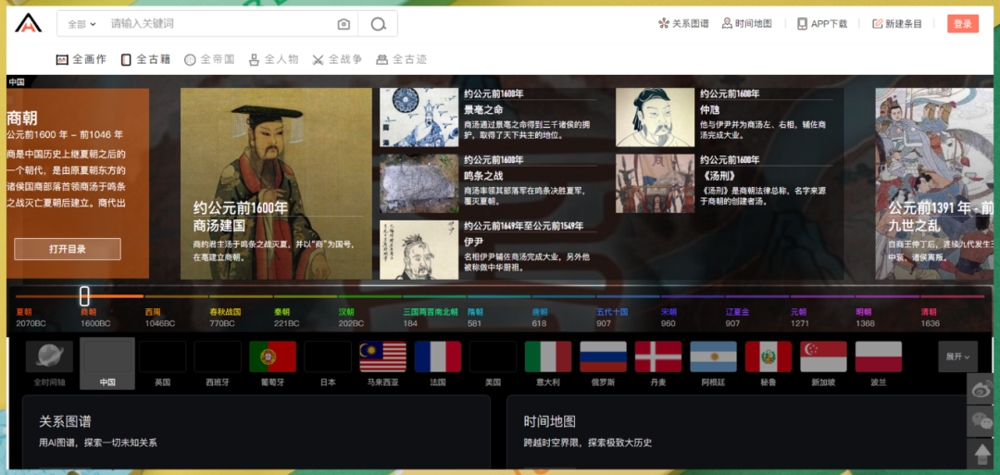Select the 全帝国 tab
The width and height of the screenshot is (1000, 475).
[209, 59]
